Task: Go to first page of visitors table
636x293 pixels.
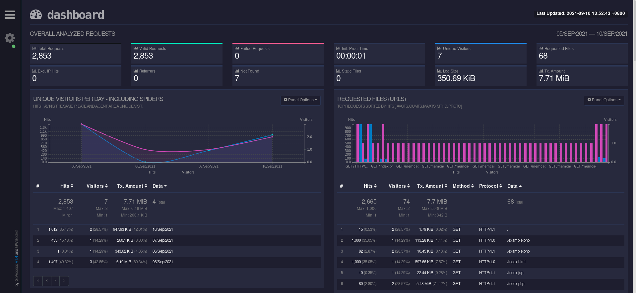Action: click(x=38, y=281)
